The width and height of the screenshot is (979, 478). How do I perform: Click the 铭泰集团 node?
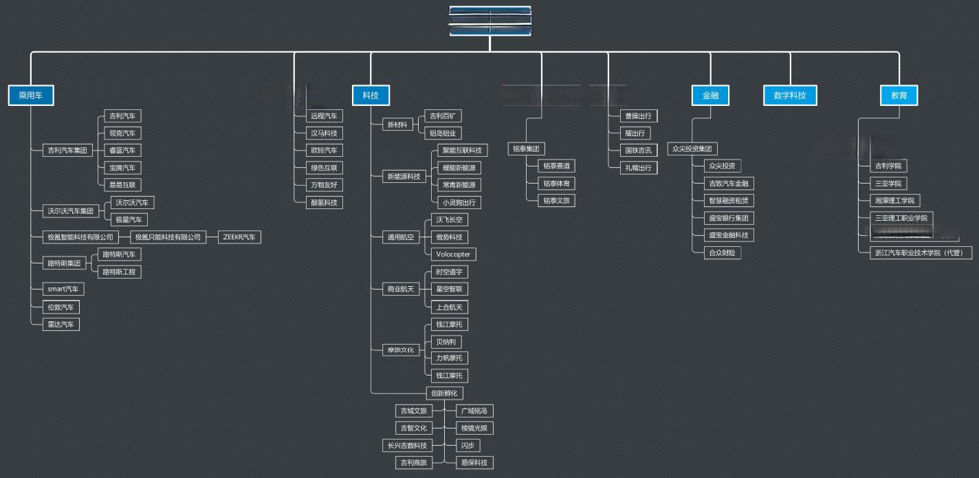coord(527,149)
